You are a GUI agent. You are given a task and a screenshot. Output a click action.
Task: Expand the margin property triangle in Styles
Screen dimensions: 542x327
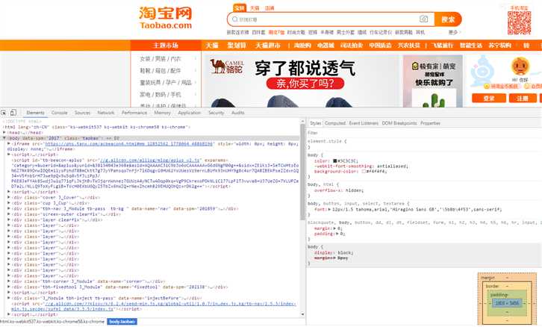click(335, 228)
